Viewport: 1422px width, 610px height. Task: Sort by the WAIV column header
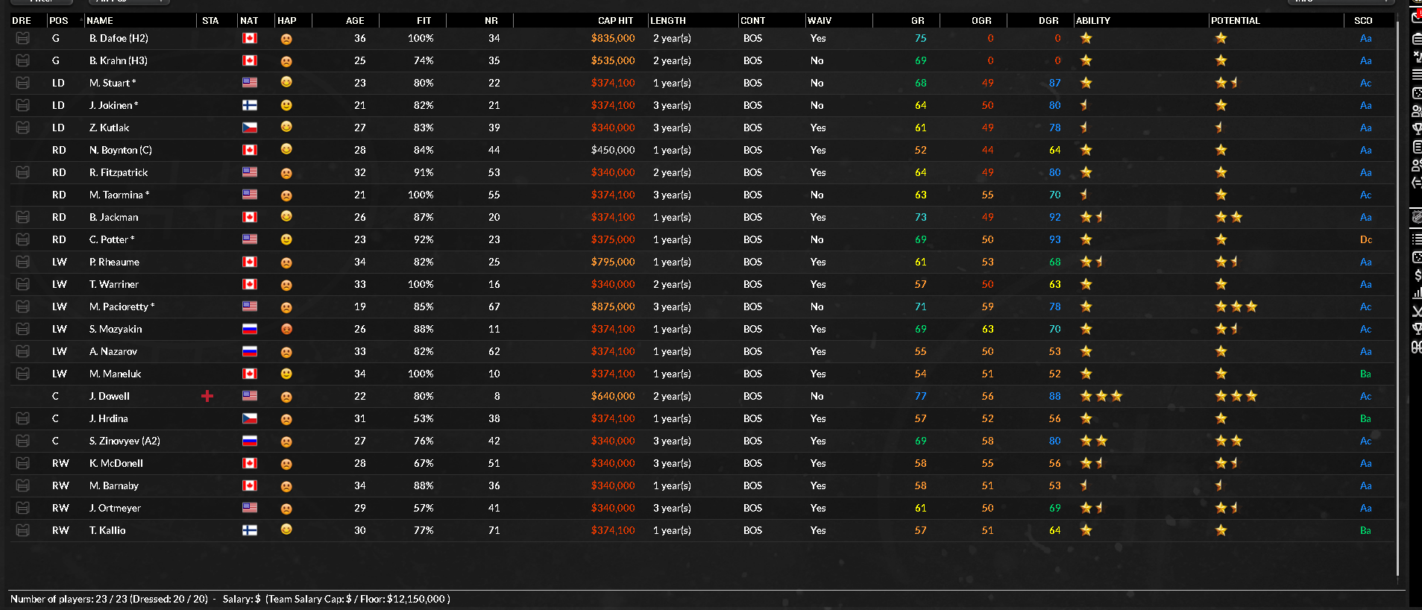click(819, 21)
